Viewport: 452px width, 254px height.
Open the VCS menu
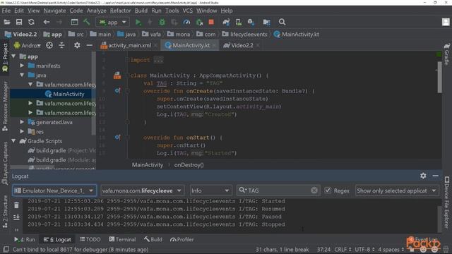point(187,11)
